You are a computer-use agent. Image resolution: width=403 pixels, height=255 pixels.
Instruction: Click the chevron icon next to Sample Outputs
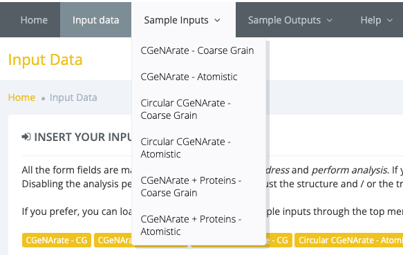click(330, 20)
